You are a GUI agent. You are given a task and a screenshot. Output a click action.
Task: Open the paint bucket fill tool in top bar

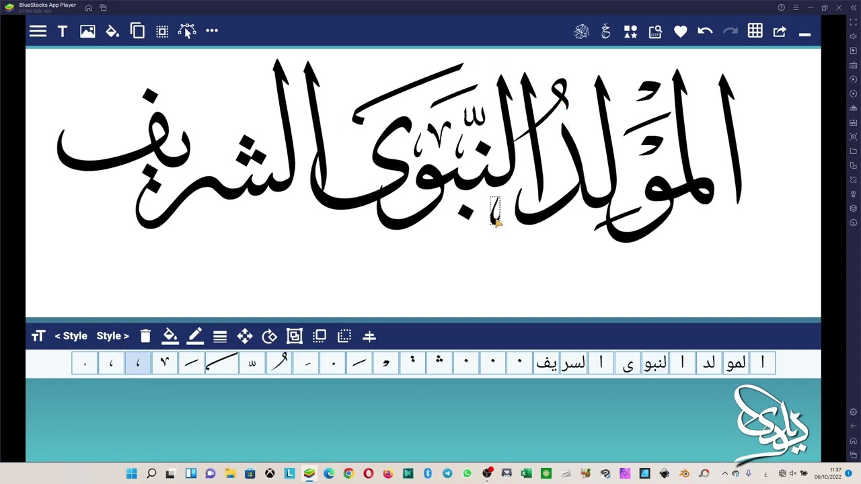tap(112, 31)
